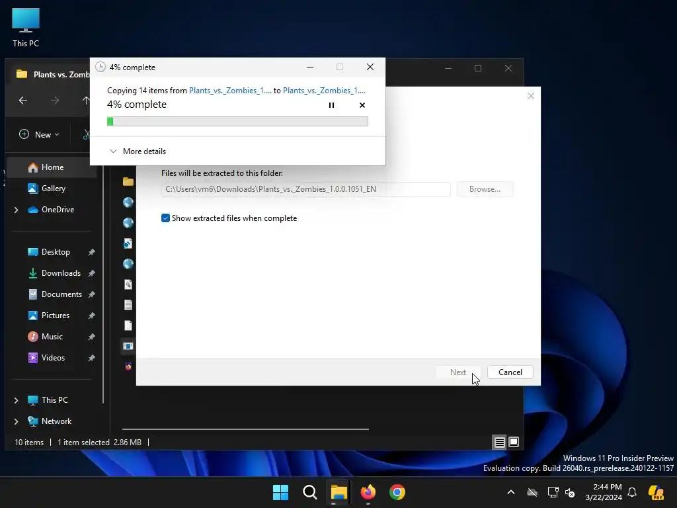Click the pin icon beside Music
Image resolution: width=677 pixels, height=508 pixels.
[x=91, y=337]
